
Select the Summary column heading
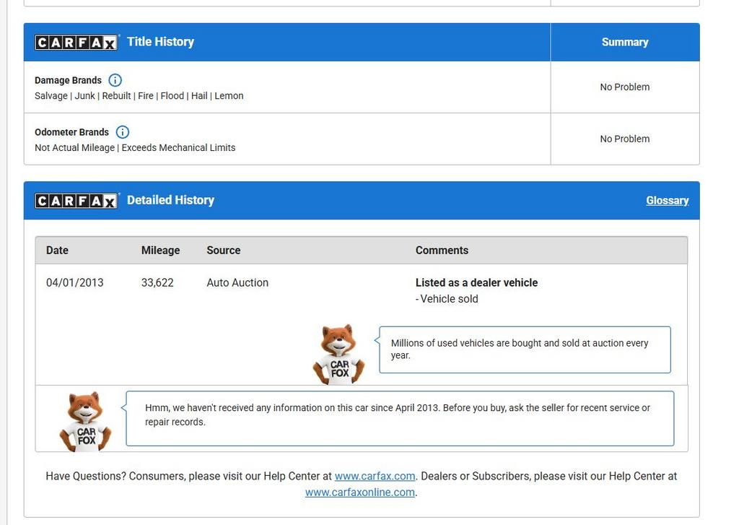pos(625,42)
